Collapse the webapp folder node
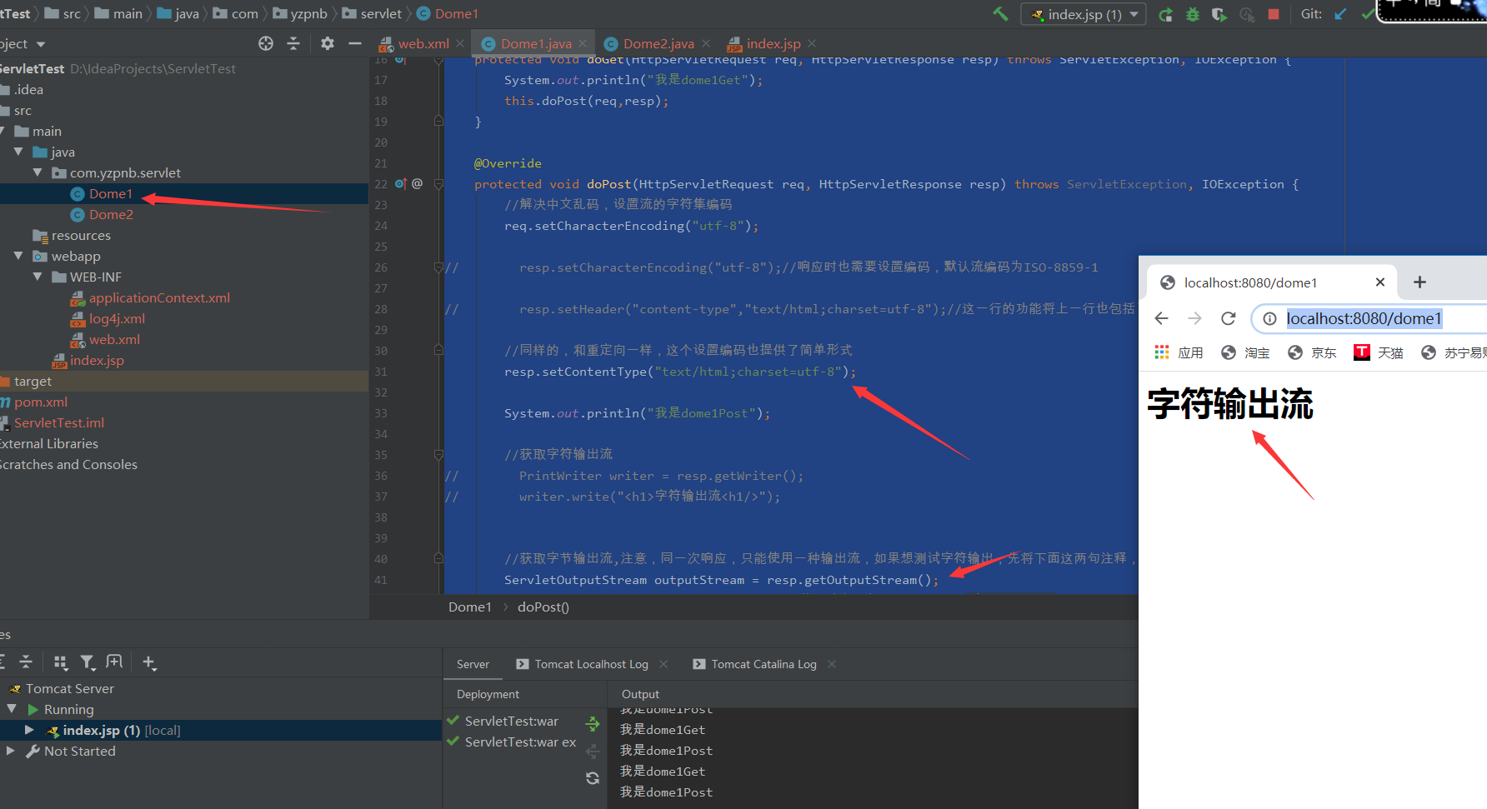This screenshot has width=1487, height=809. [18, 256]
